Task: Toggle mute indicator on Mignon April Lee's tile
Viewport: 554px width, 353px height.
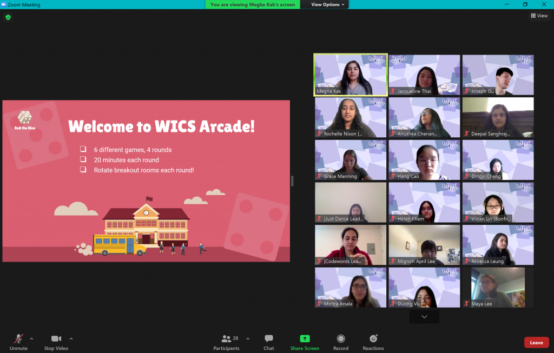Action: [x=393, y=261]
